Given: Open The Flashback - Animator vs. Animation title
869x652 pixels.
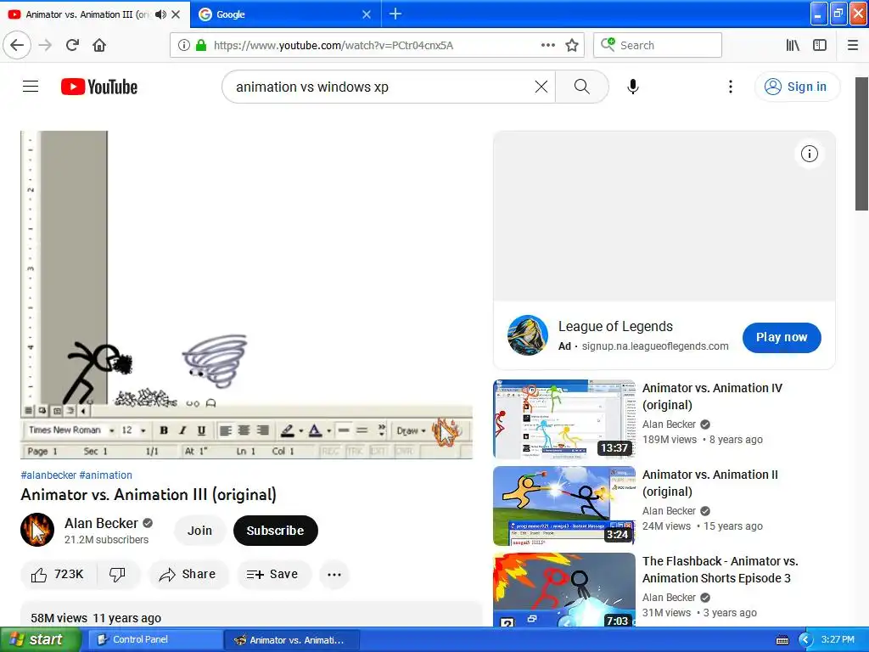Looking at the screenshot, I should point(720,570).
